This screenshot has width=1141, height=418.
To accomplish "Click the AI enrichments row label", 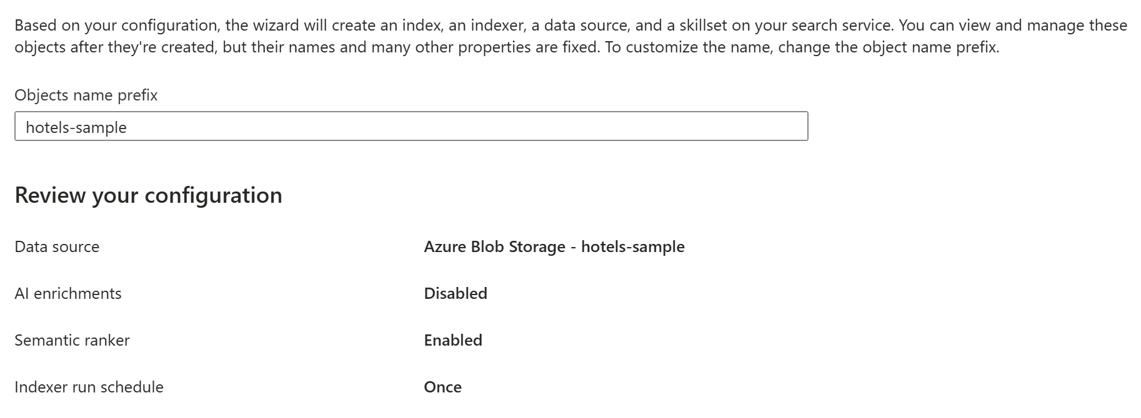I will click(x=68, y=293).
